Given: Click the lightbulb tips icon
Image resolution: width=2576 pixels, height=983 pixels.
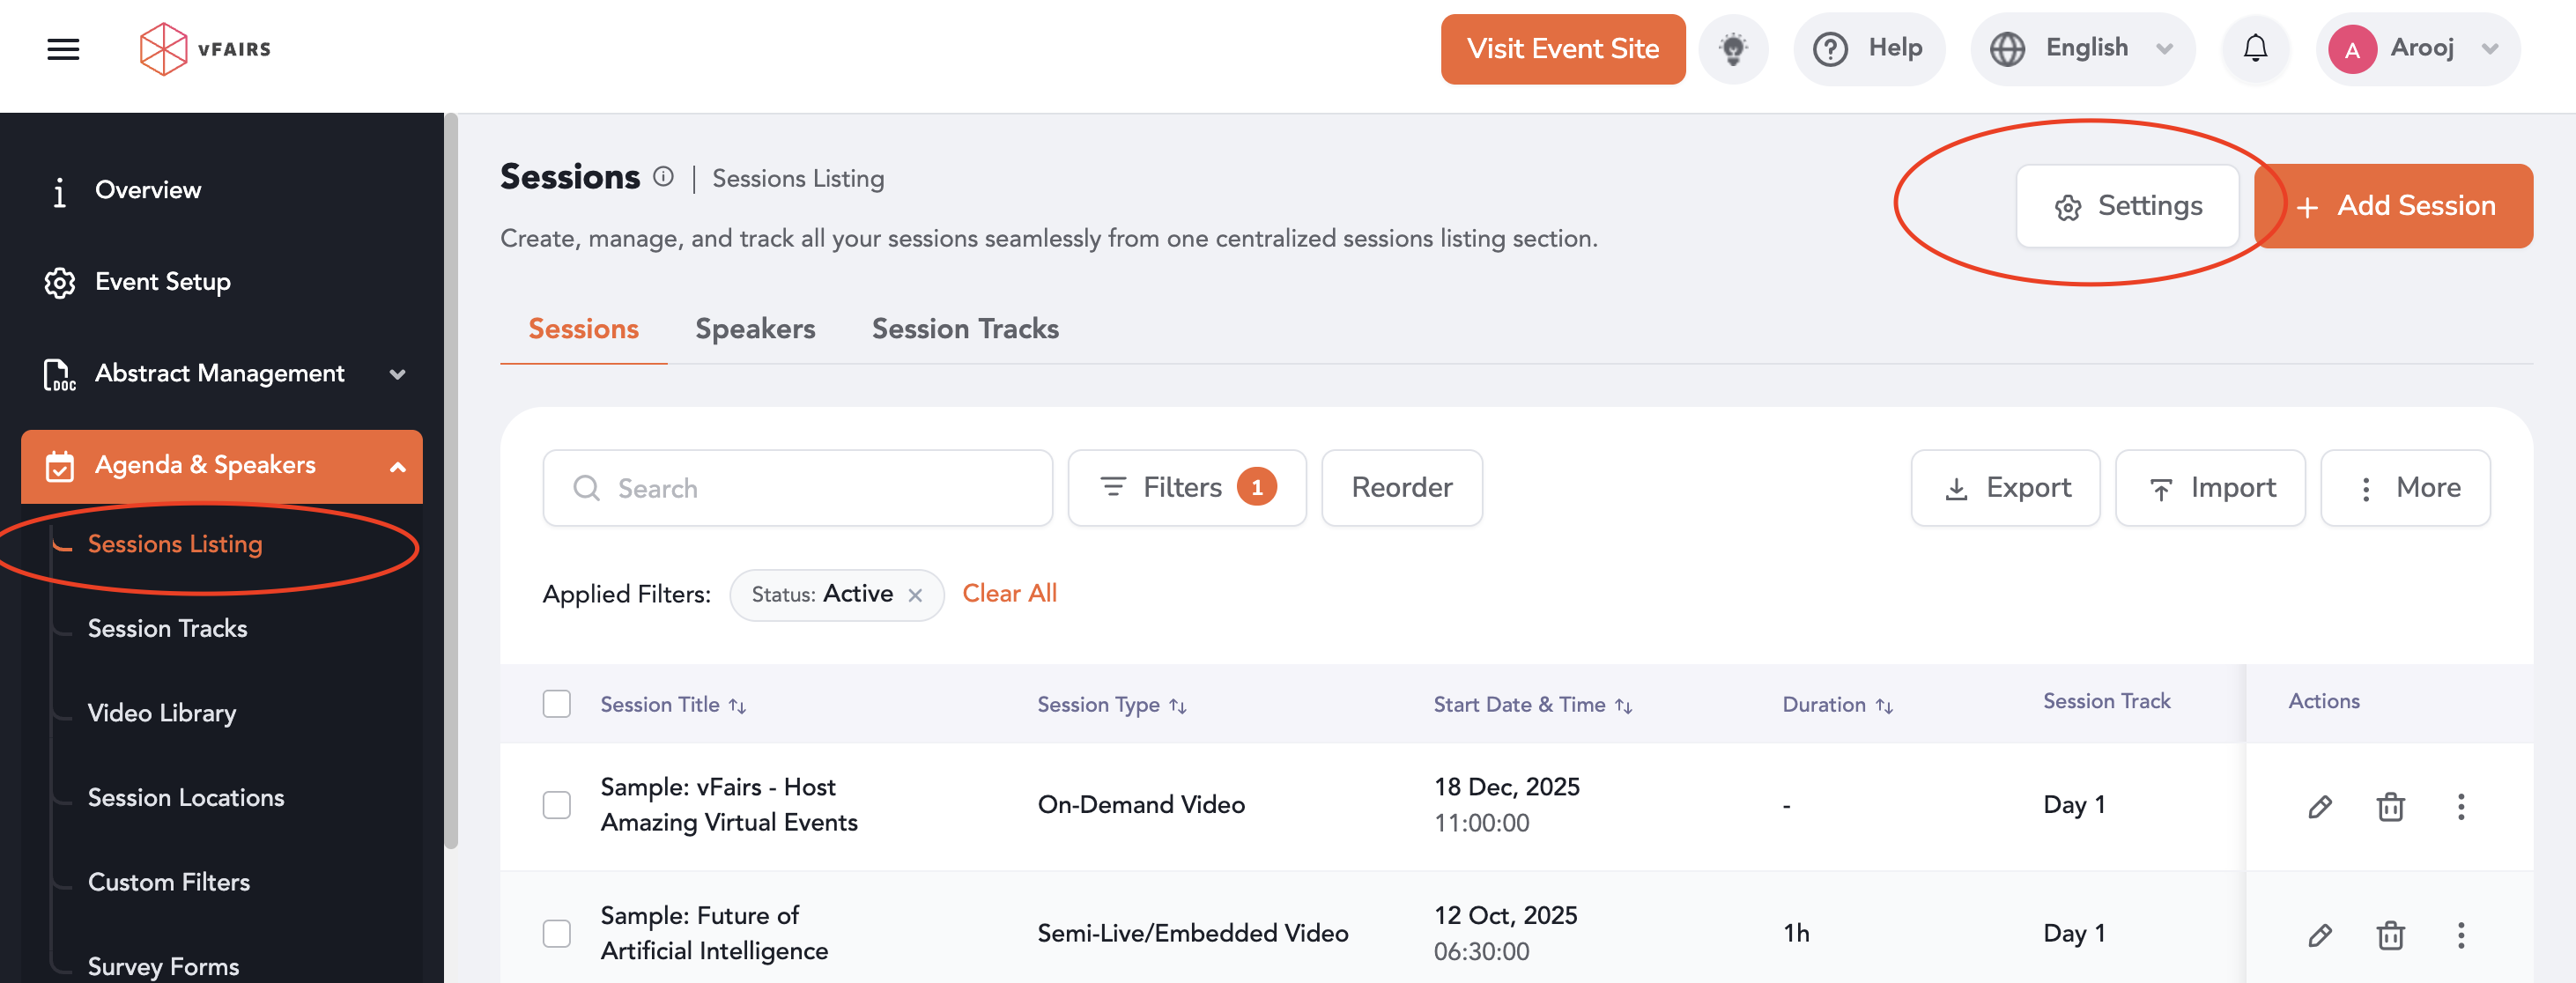Looking at the screenshot, I should click(1733, 49).
